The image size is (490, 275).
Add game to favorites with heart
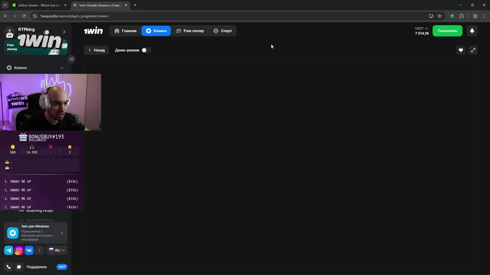461,50
